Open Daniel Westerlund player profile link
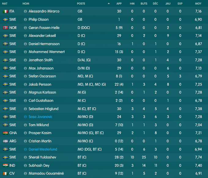This screenshot has height=178, width=208. [43, 149]
